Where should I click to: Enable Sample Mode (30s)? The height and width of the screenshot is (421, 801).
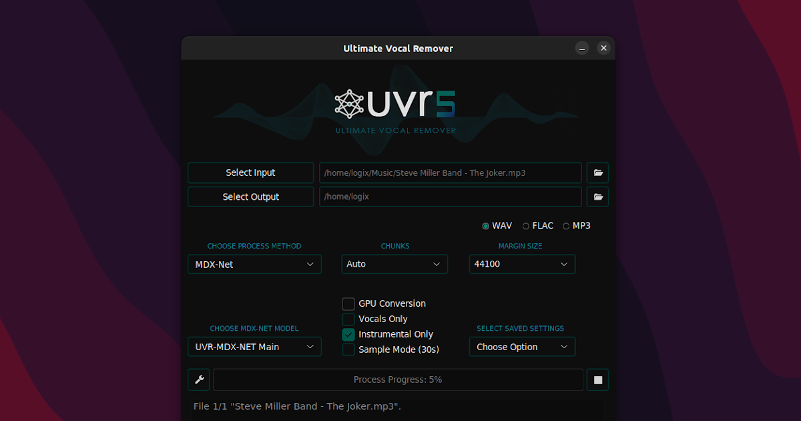pos(348,349)
